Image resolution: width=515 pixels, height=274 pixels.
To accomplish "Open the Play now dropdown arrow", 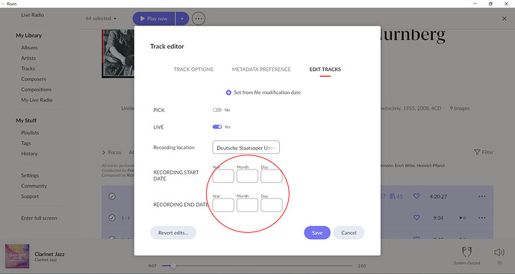I will click(182, 19).
